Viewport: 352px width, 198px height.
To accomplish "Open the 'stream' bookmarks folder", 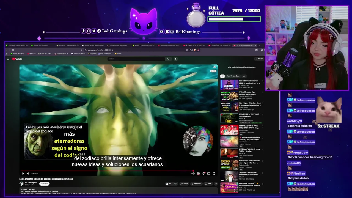I will click(x=118, y=54).
